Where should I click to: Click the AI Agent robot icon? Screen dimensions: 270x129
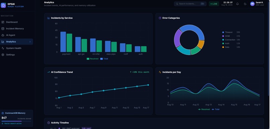pos(3,35)
